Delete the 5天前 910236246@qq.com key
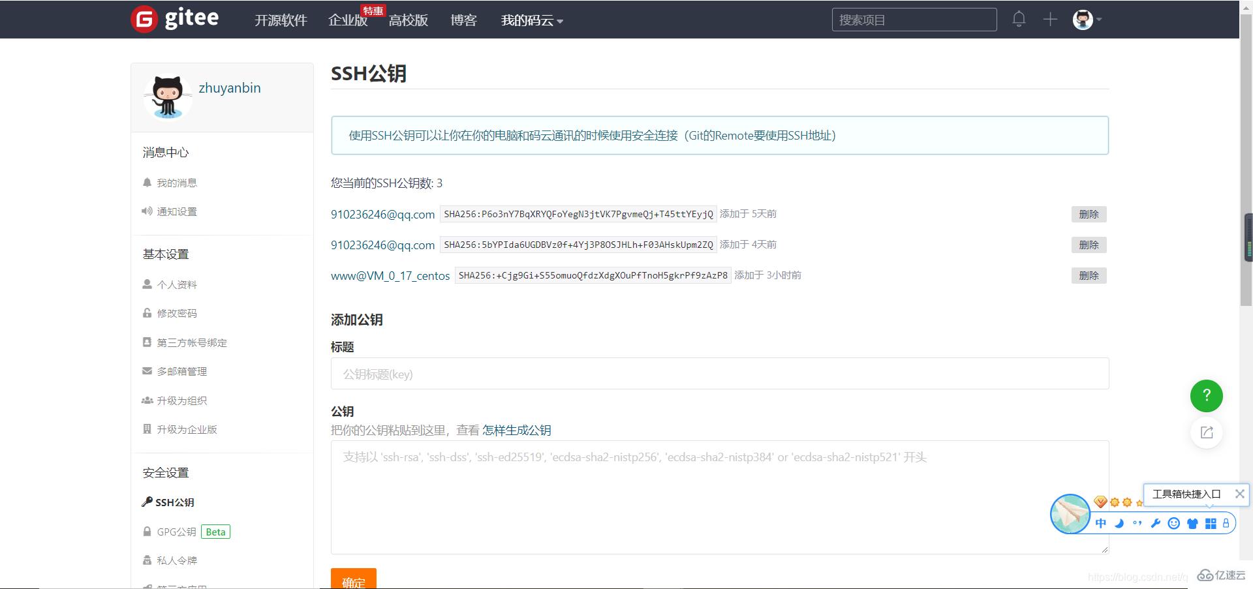1253x589 pixels. pos(1089,214)
